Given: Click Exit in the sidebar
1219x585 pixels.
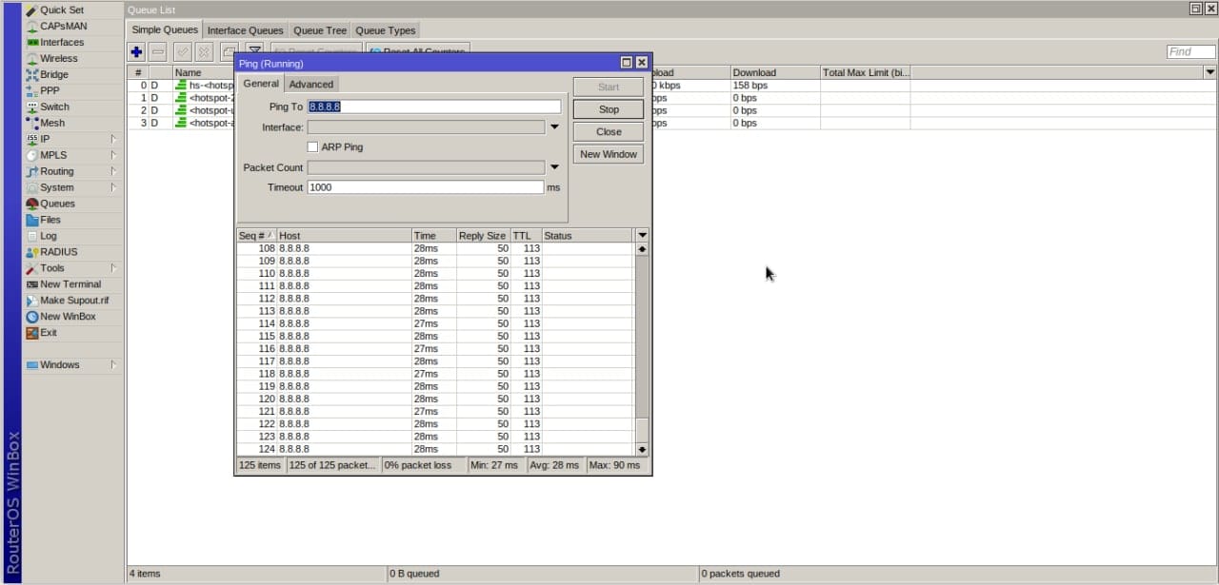Looking at the screenshot, I should (x=49, y=333).
